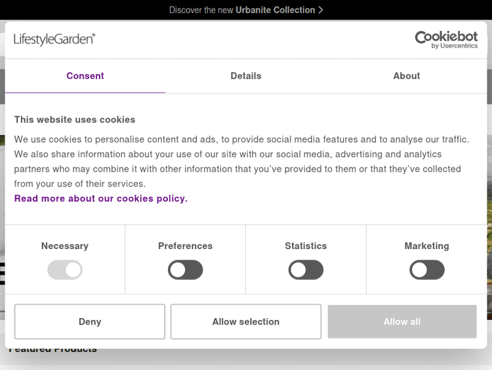The image size is (492, 370).
Task: Turn on the Statistics cookies switch
Action: click(306, 270)
